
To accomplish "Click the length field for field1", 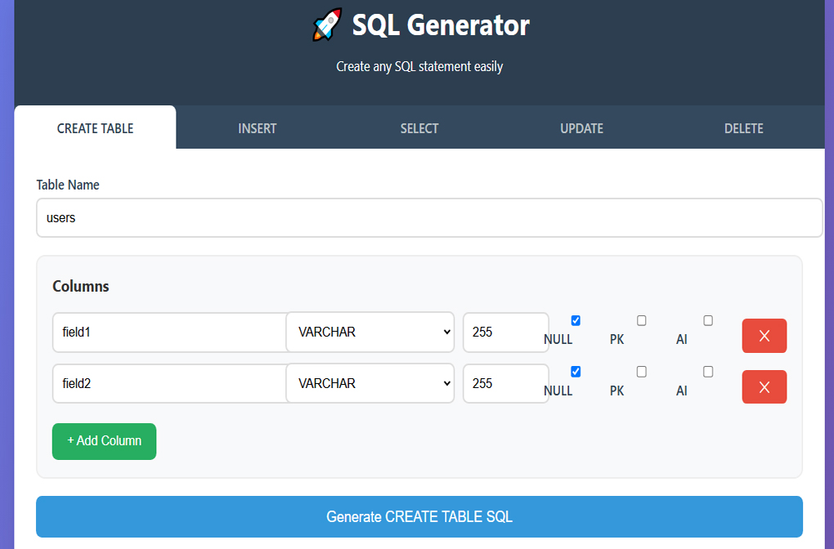I will 506,333.
